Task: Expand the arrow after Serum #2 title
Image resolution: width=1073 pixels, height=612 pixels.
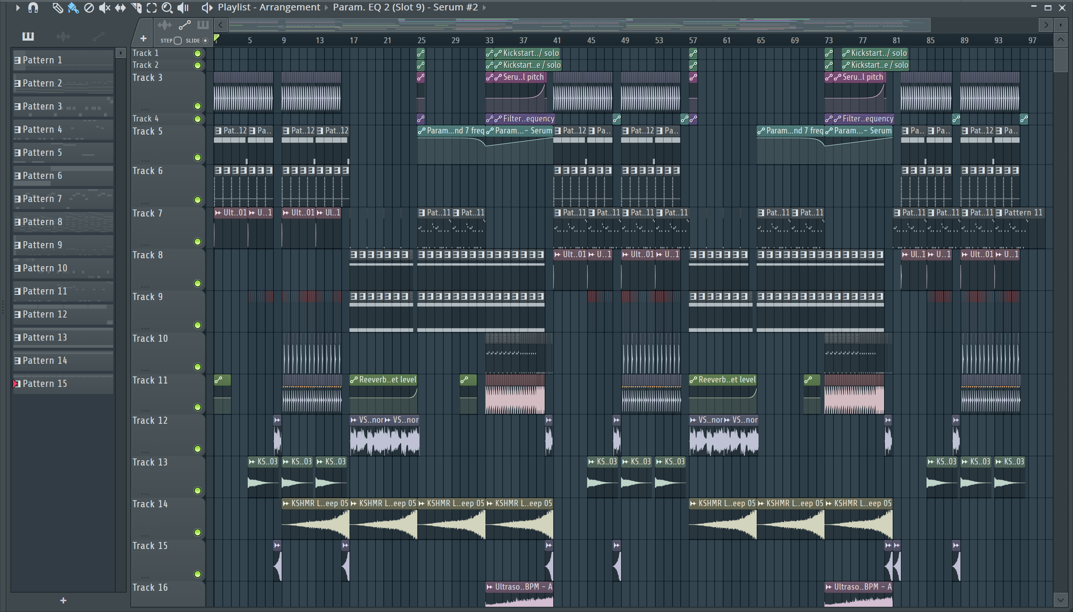Action: pos(484,7)
